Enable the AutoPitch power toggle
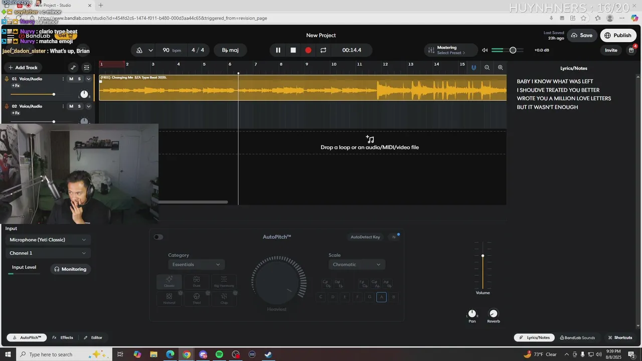This screenshot has width=642, height=361. click(158, 237)
